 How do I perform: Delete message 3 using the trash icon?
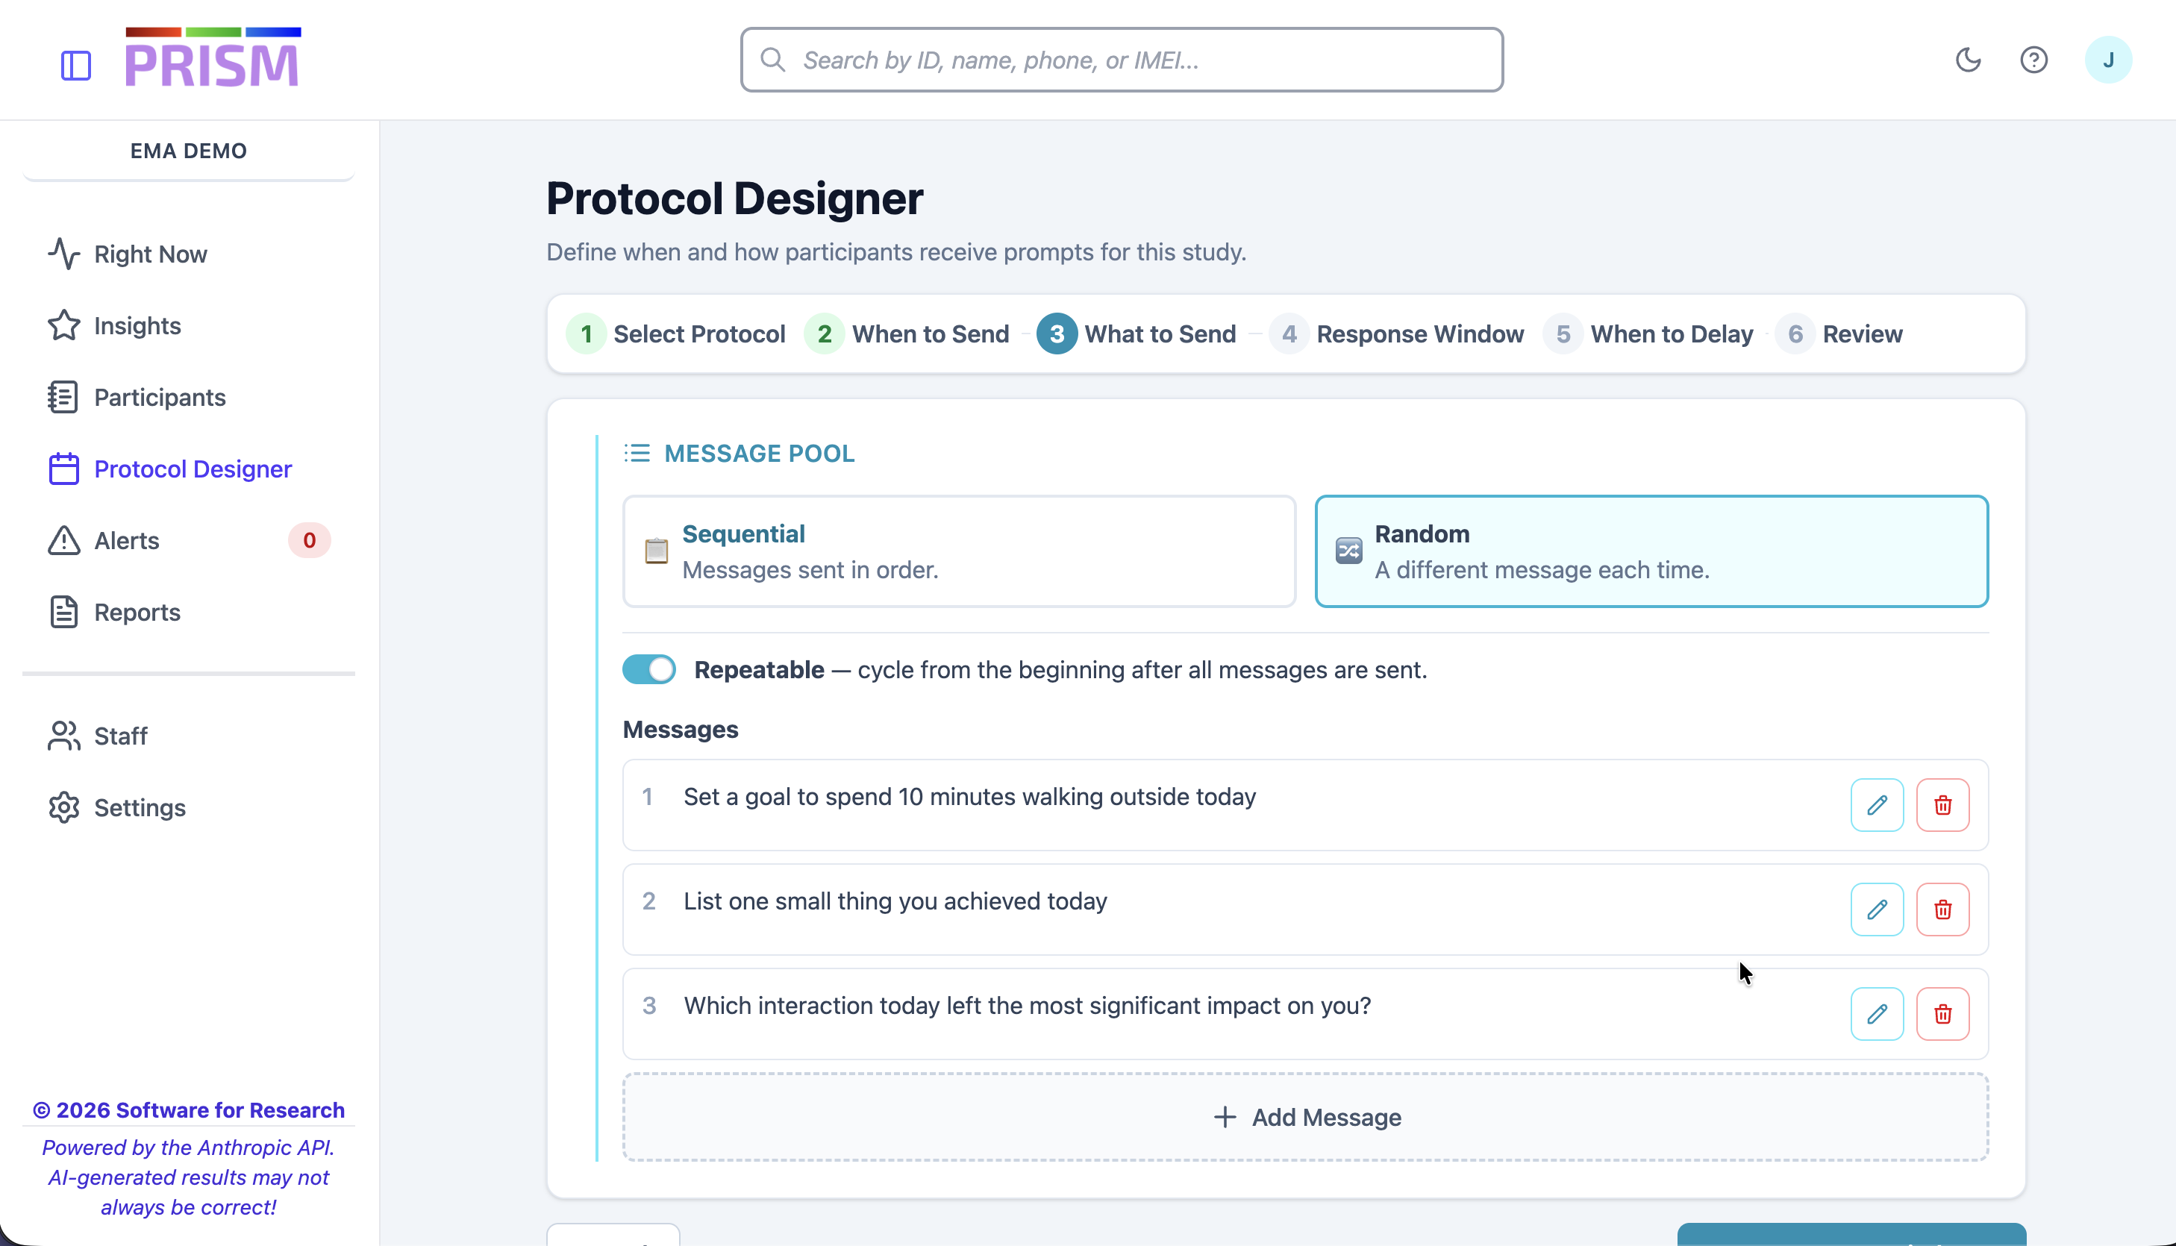tap(1943, 1014)
